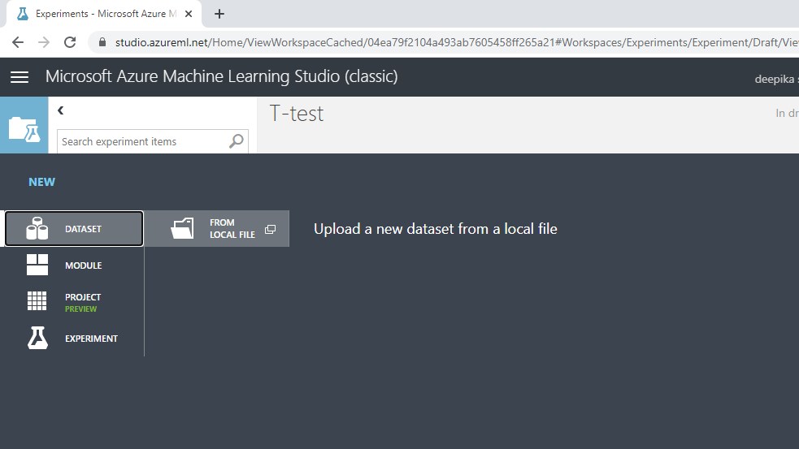Select the MODULE option under NEW
Image resolution: width=799 pixels, height=449 pixels.
click(x=74, y=266)
